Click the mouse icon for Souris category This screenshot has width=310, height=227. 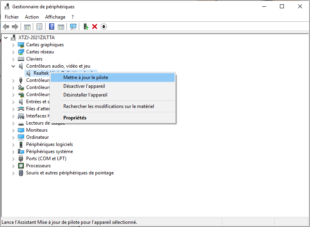coord(21,173)
